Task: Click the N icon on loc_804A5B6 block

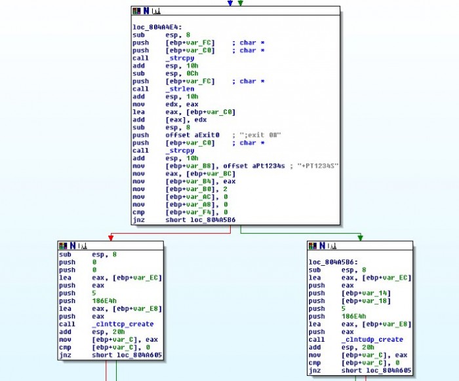Action: [321, 245]
